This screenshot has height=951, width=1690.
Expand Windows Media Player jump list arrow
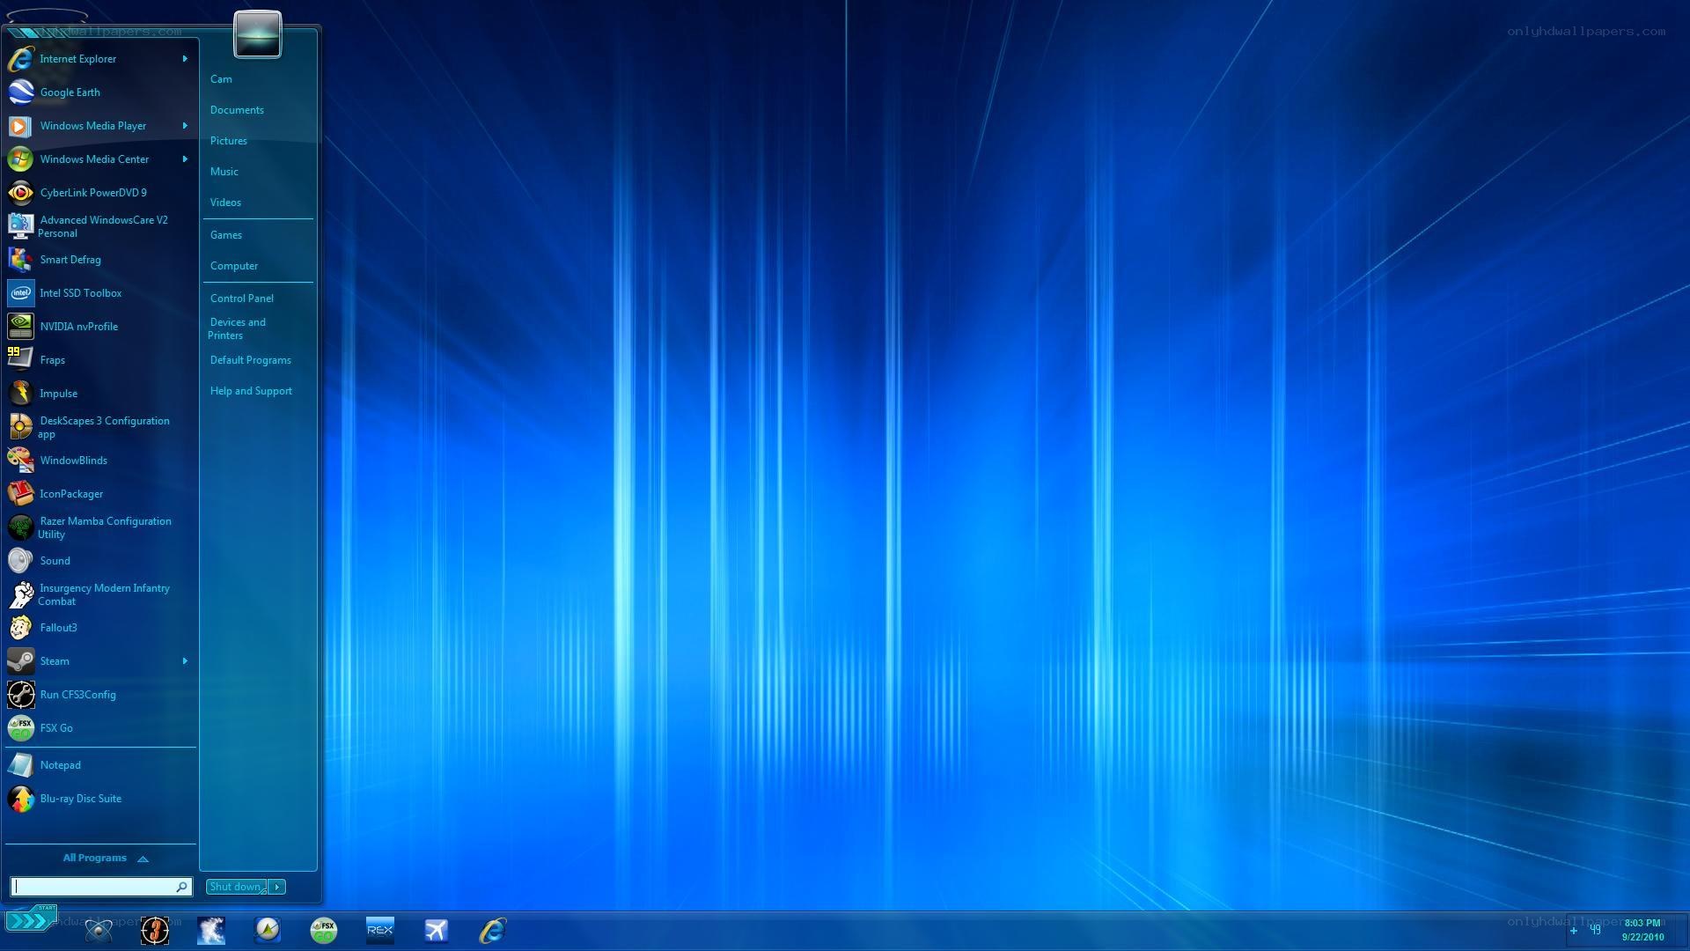pyautogui.click(x=185, y=126)
